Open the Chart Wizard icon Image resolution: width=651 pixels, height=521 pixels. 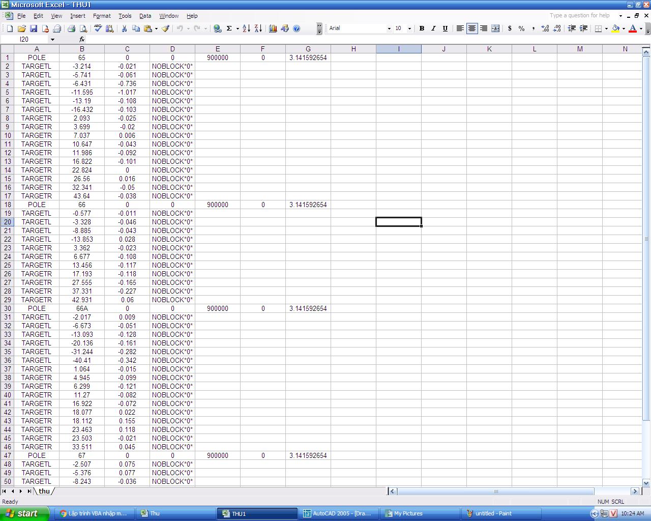pyautogui.click(x=273, y=28)
